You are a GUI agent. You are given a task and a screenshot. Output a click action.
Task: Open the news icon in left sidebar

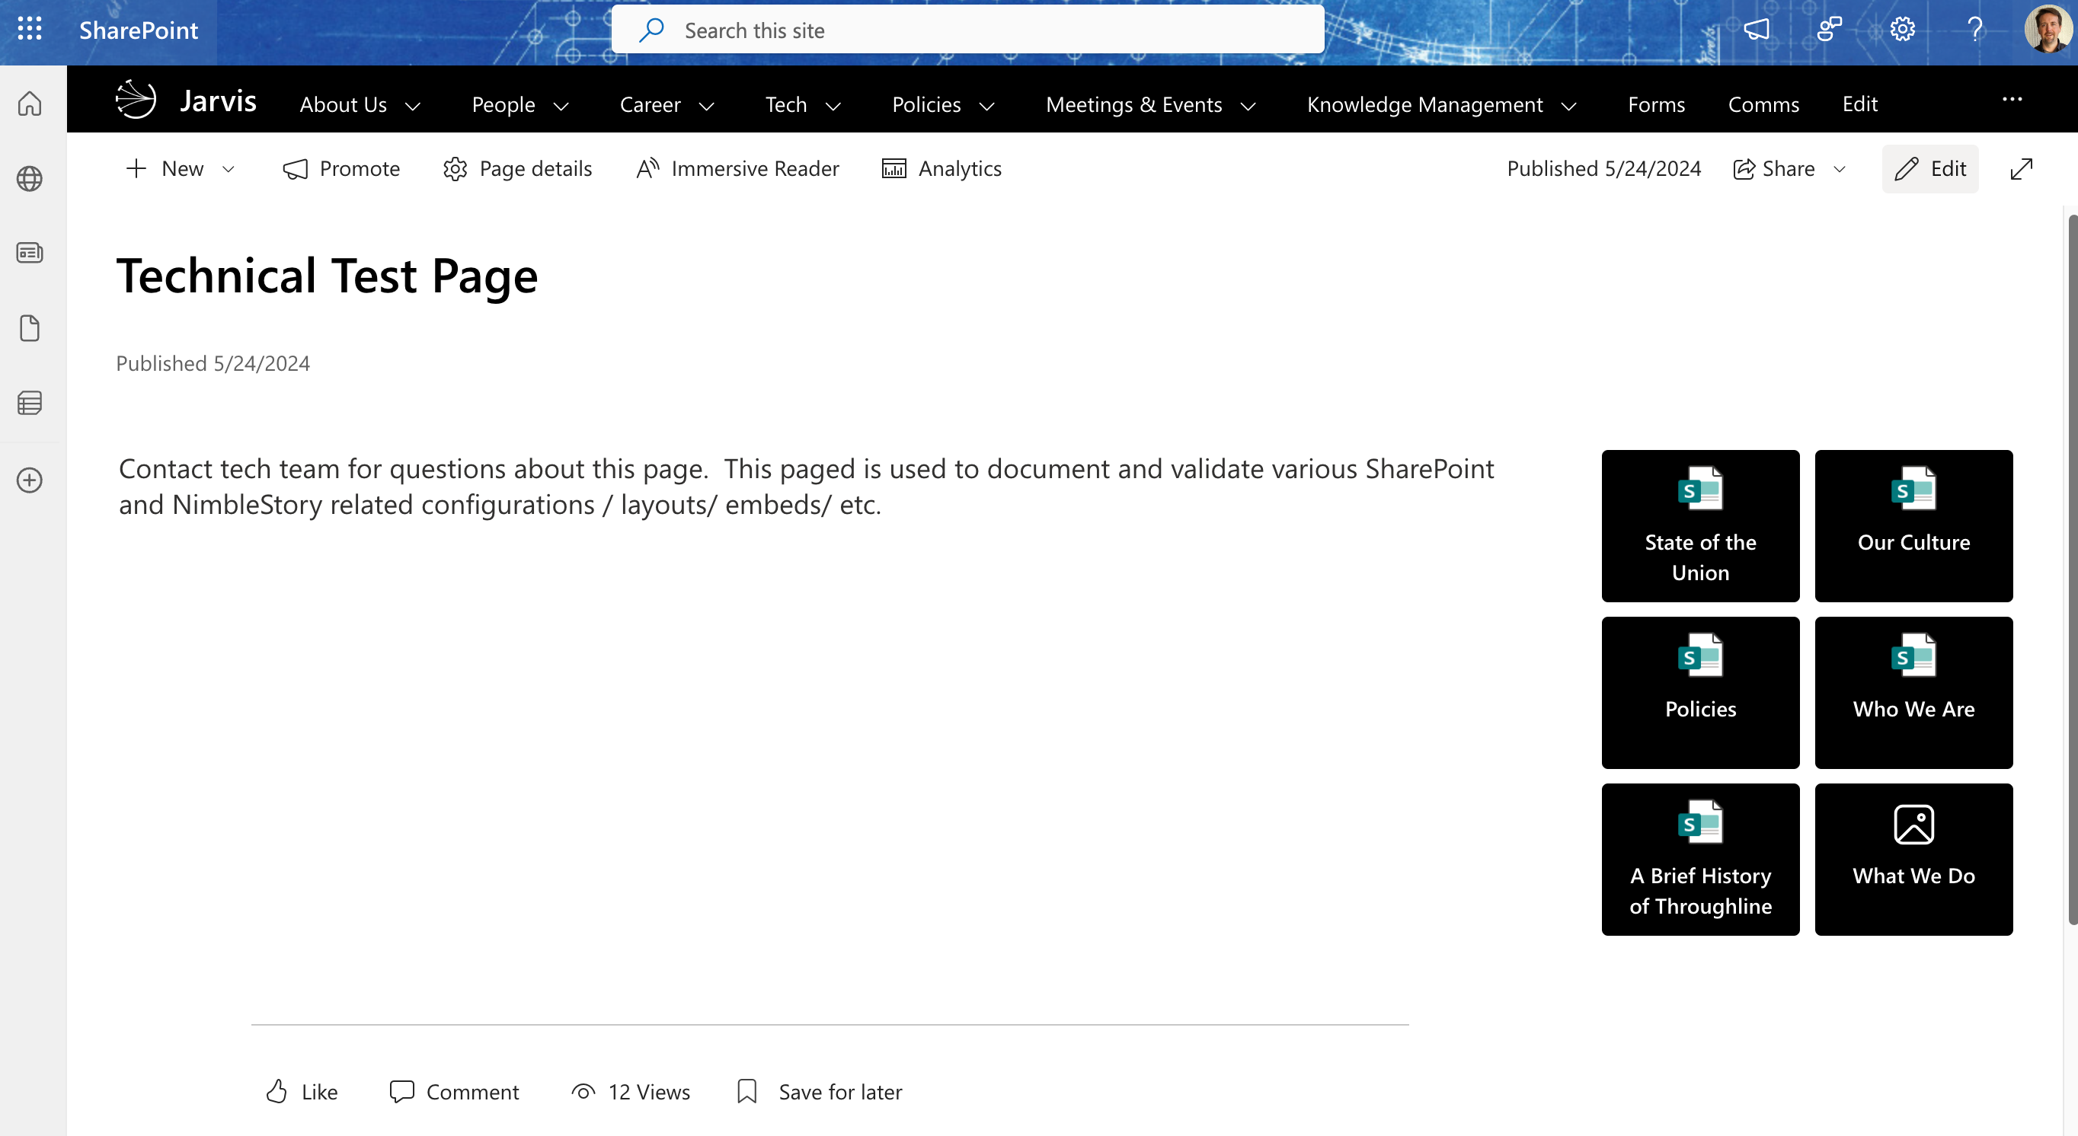click(30, 253)
